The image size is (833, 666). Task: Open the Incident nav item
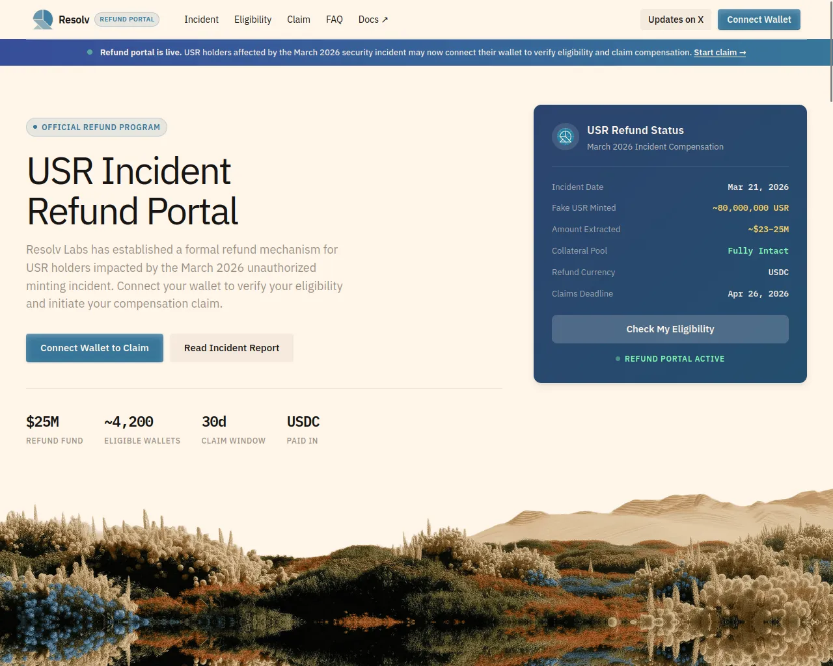(201, 20)
